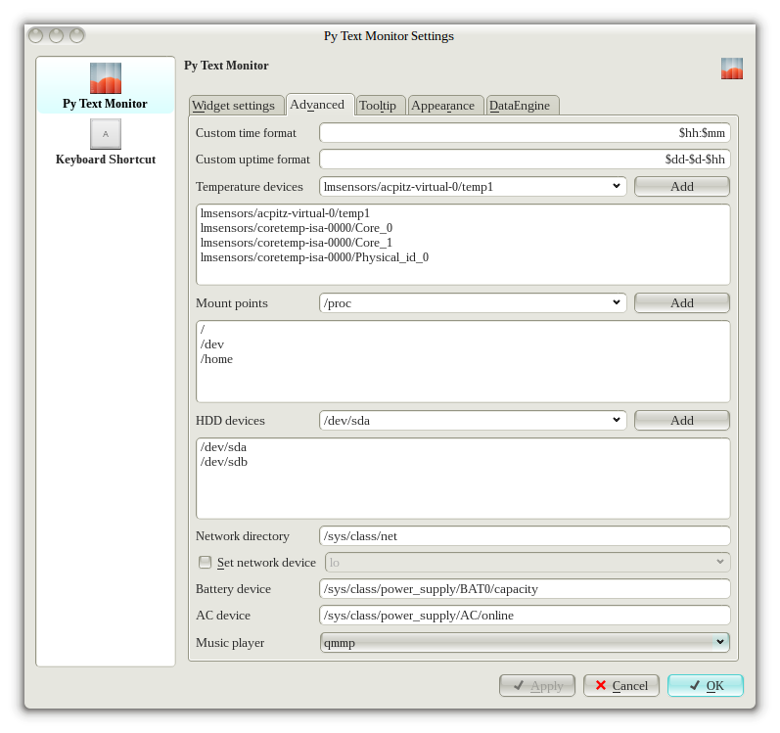Switch to the Widget settings tab
The height and width of the screenshot is (733, 780).
click(x=233, y=106)
